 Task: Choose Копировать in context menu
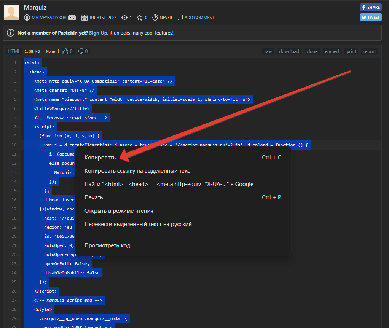tap(183, 158)
